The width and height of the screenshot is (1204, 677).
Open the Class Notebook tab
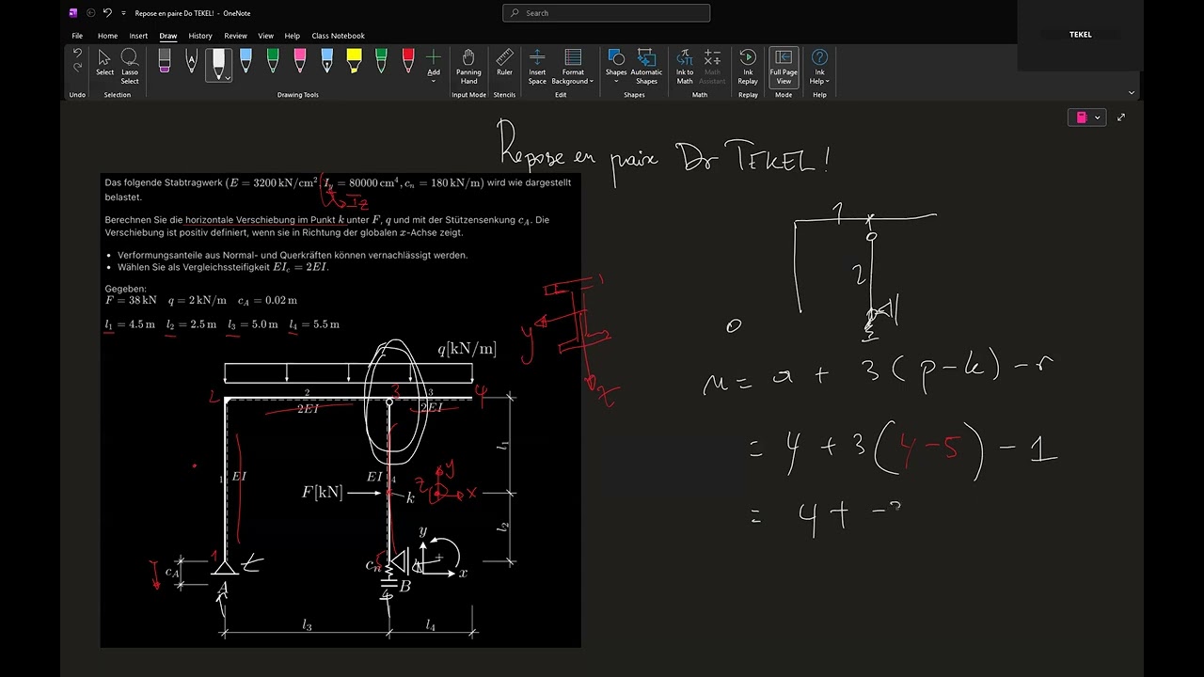338,36
